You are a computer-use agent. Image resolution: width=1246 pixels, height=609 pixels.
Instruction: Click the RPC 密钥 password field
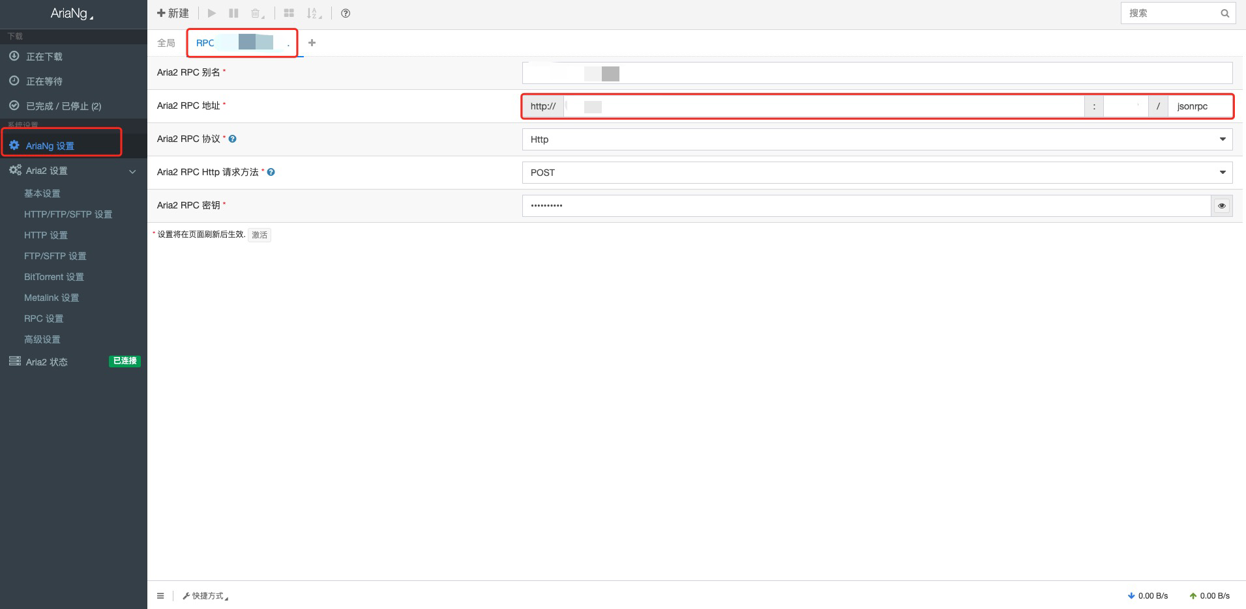(x=867, y=206)
